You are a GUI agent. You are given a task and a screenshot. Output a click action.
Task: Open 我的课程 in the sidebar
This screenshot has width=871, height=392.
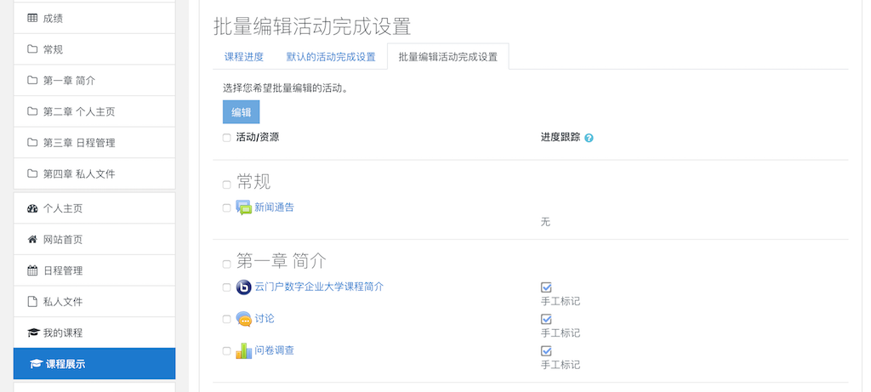point(94,332)
